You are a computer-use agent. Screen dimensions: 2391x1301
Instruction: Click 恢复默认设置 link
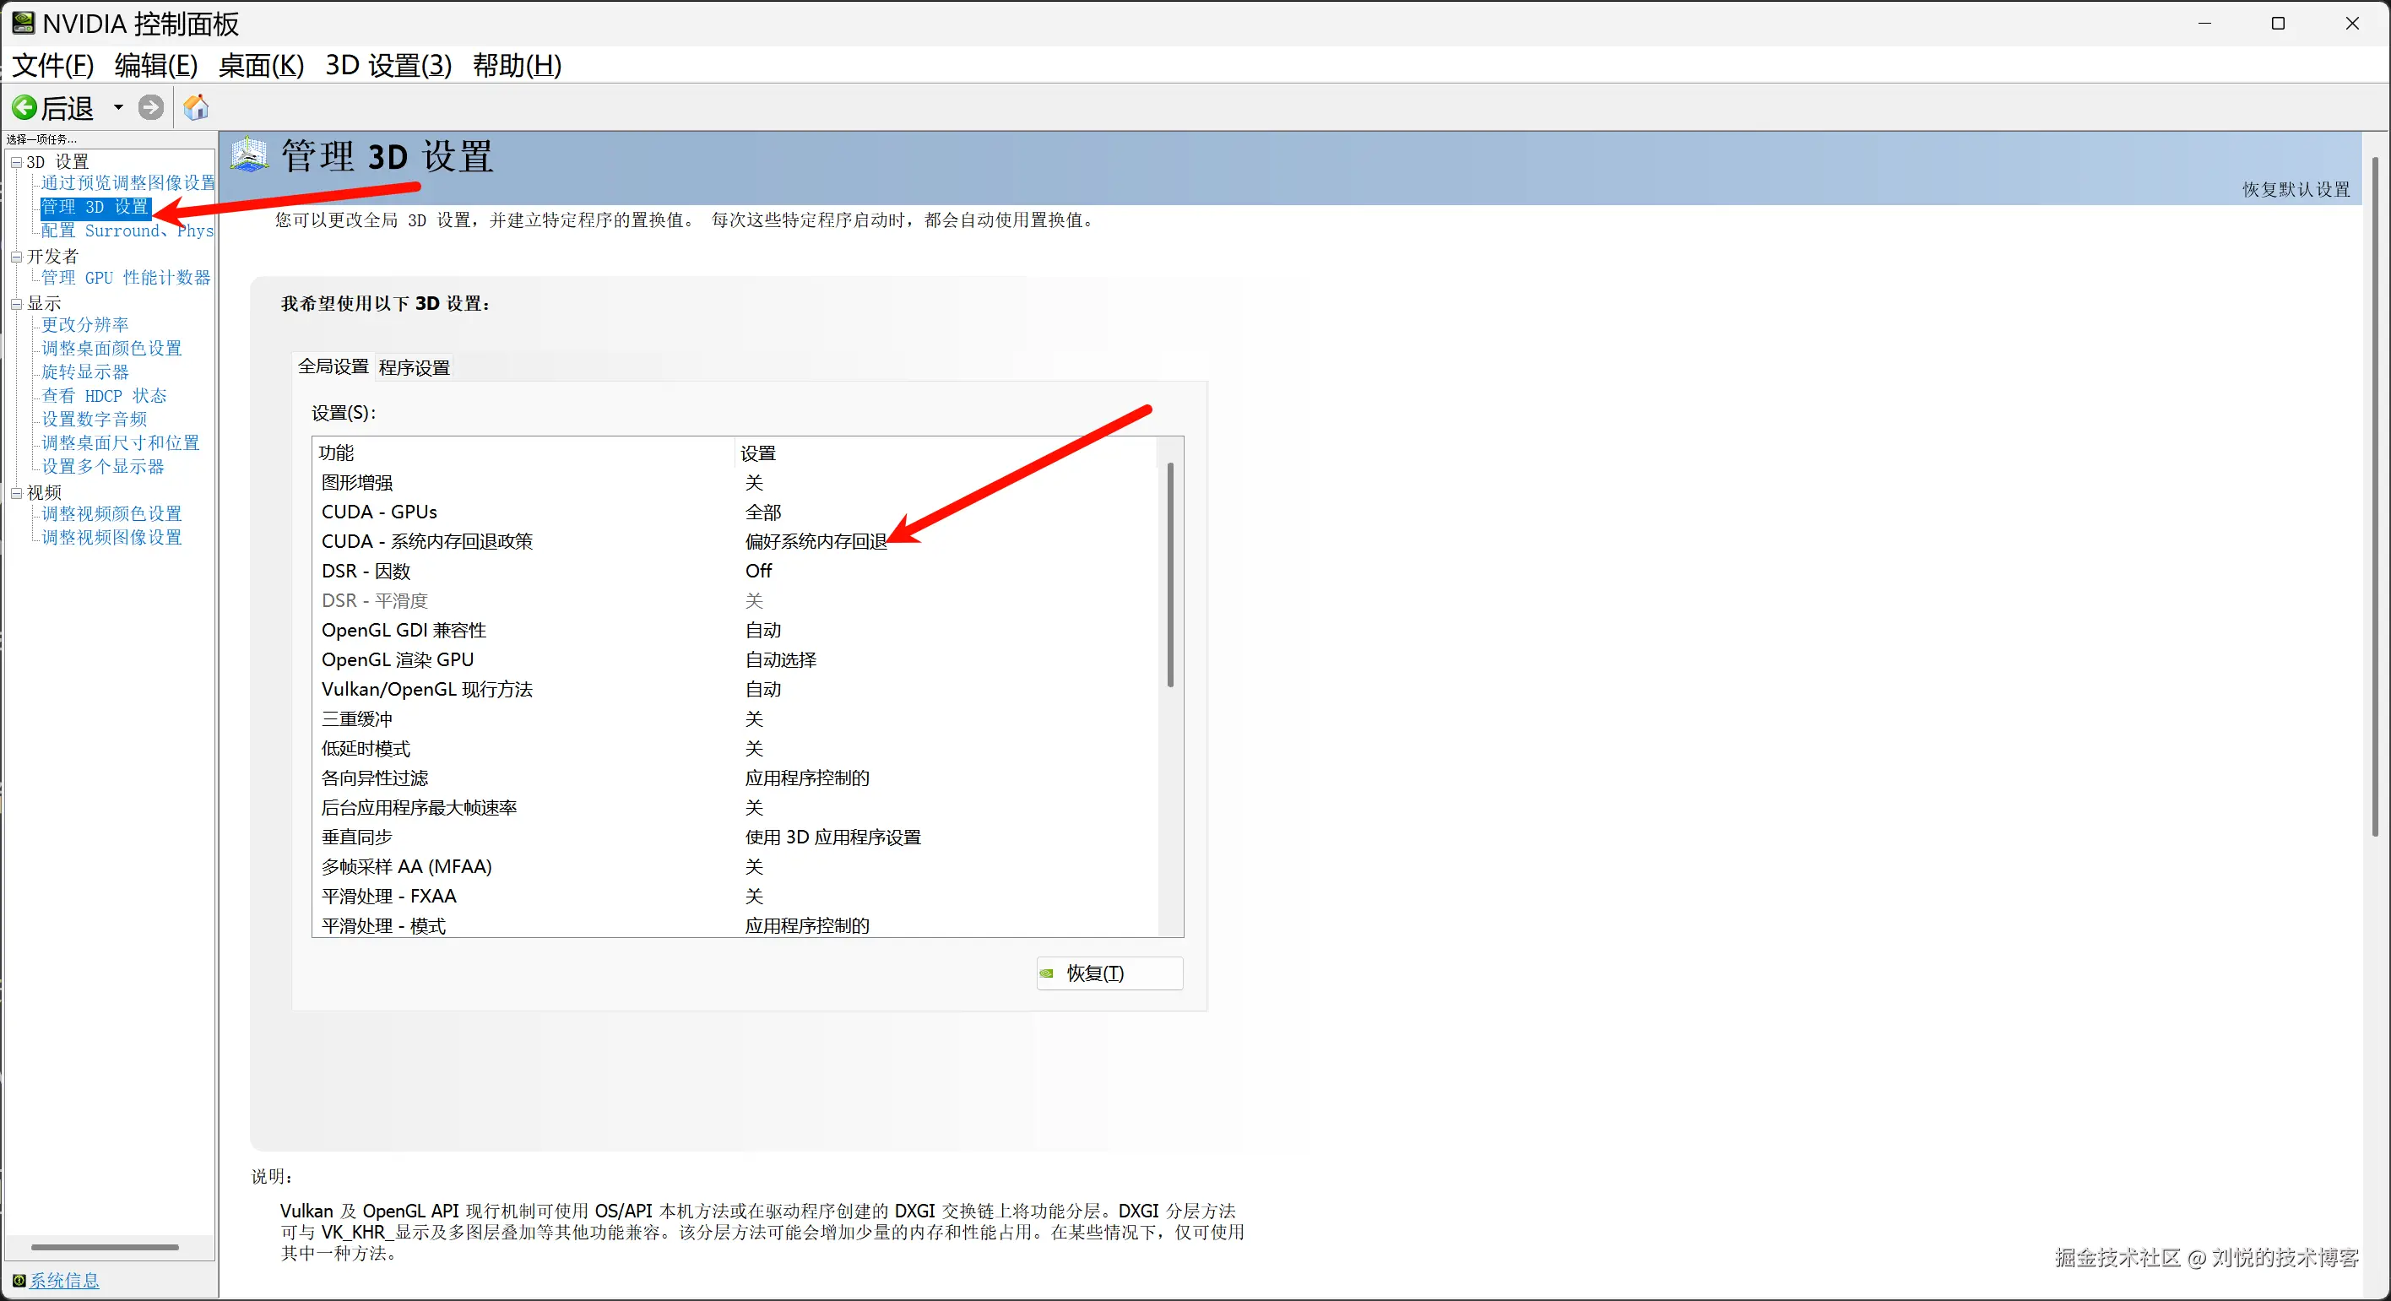(x=2296, y=189)
